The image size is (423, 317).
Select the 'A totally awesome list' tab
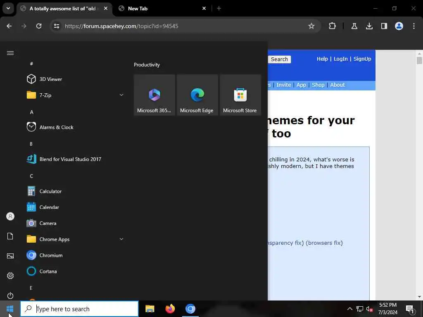point(63,9)
